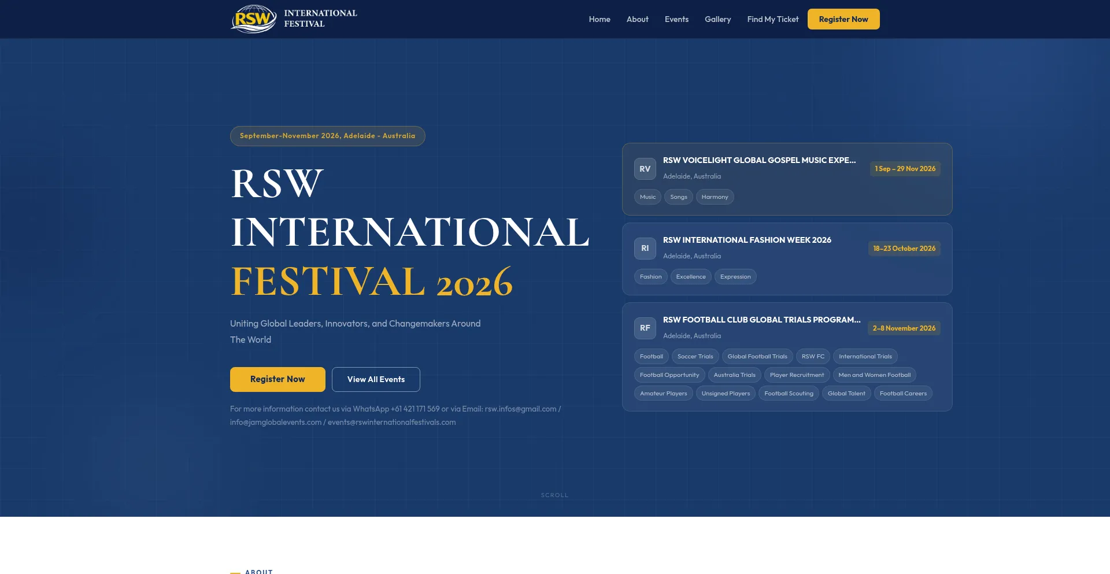The image size is (1110, 574).
Task: Click Register Now in the header
Action: point(843,19)
